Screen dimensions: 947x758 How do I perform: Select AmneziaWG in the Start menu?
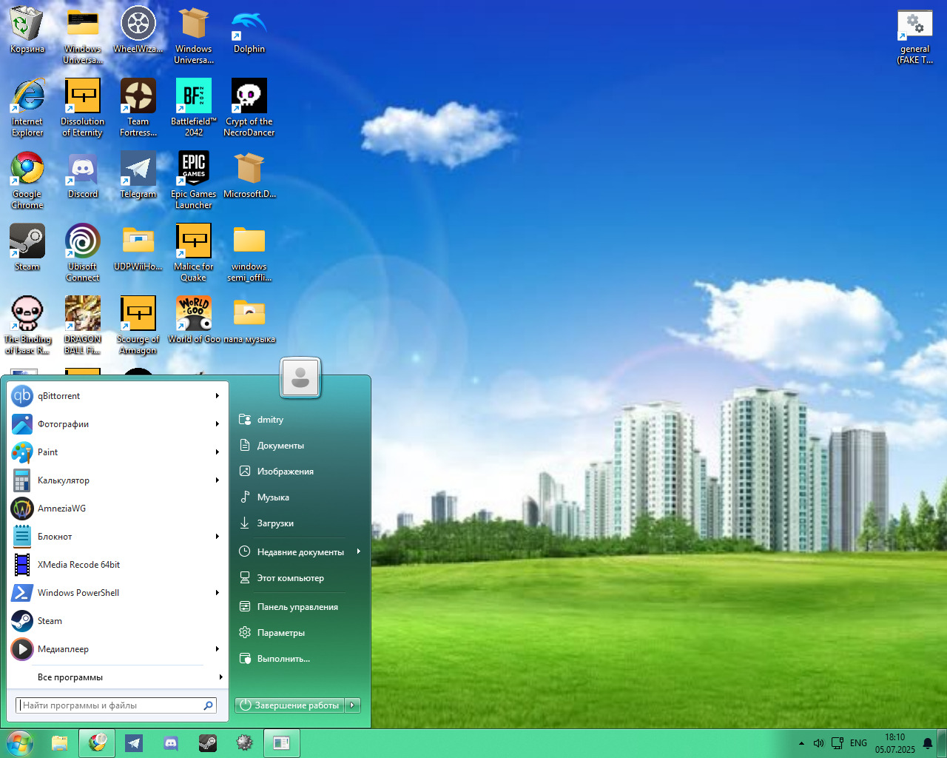point(61,509)
